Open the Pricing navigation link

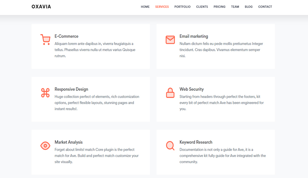click(x=220, y=7)
